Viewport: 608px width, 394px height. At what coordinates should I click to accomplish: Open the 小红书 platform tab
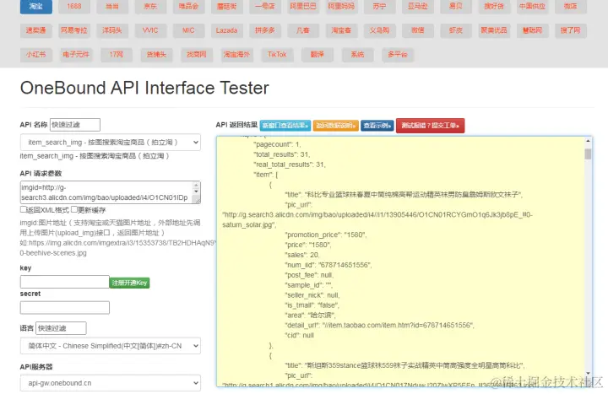(x=36, y=54)
